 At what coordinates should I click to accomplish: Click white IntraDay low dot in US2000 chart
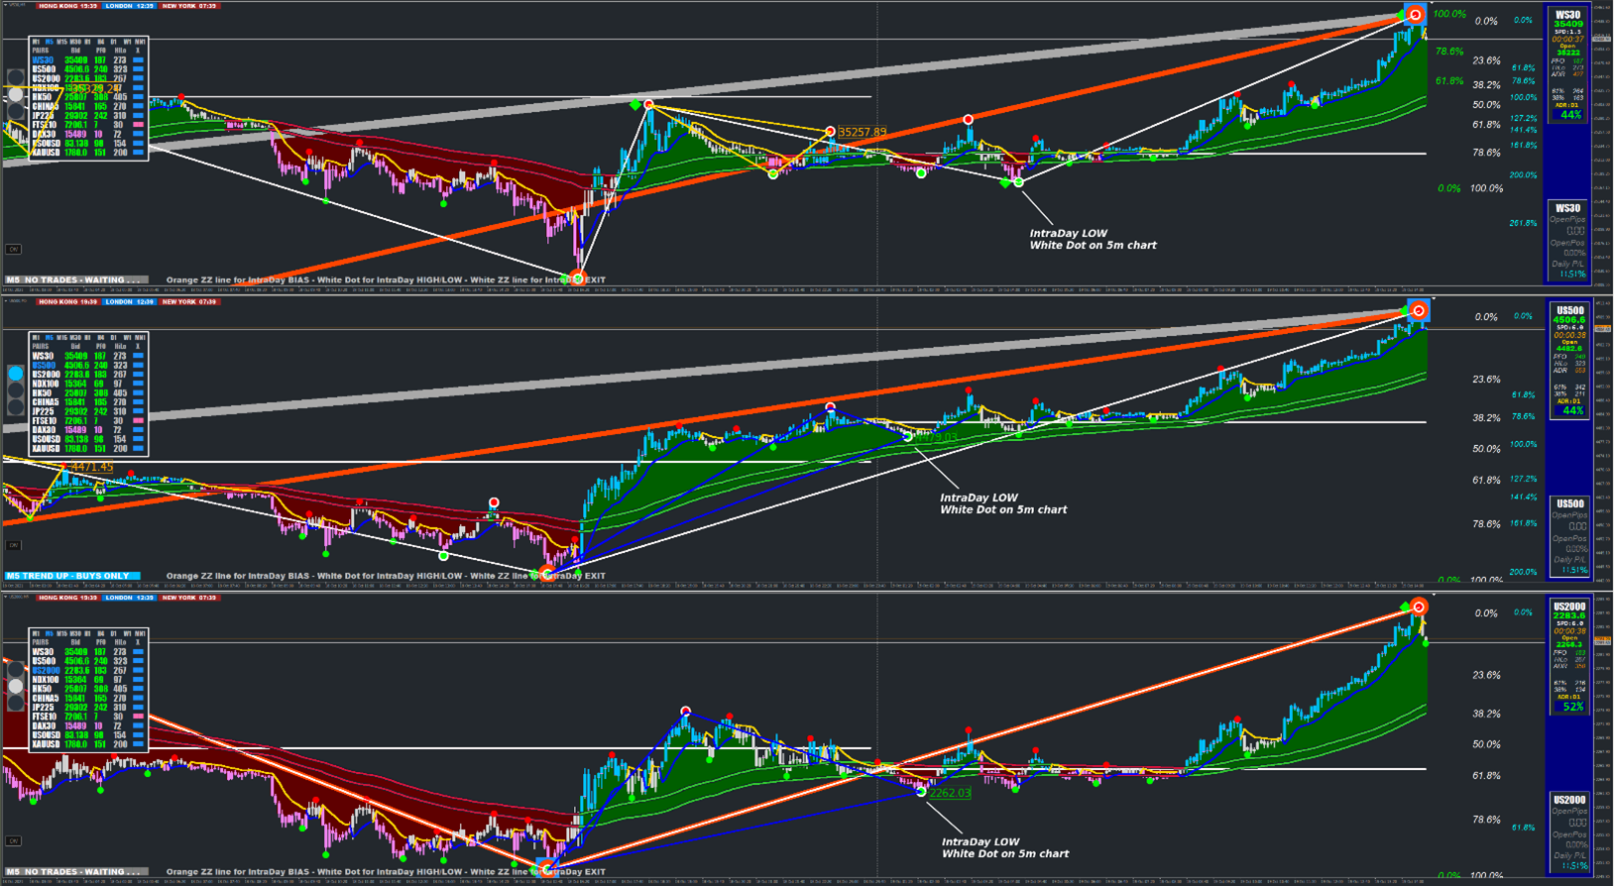click(921, 791)
